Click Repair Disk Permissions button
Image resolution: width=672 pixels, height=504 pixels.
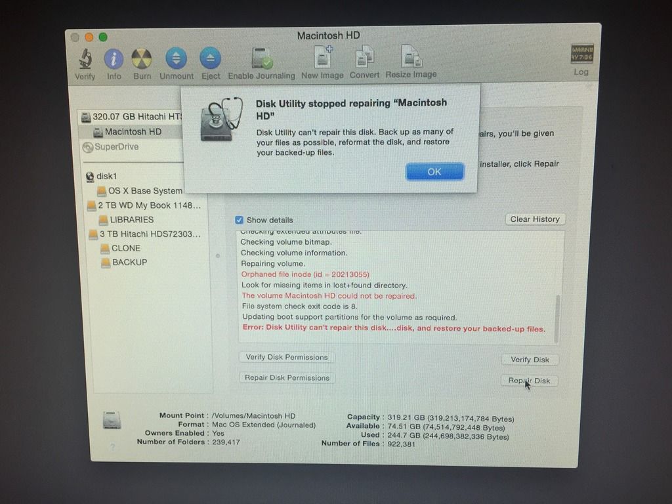pos(287,377)
